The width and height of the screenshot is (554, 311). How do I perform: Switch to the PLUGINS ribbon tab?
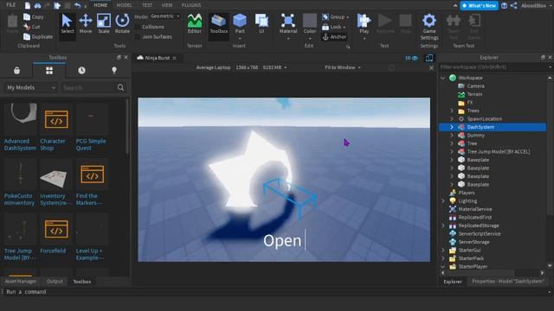click(x=191, y=5)
